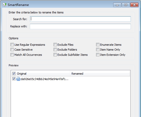This screenshot has width=141, height=117.
Task: Turn on Enumerate Items
Action: pyautogui.click(x=98, y=44)
